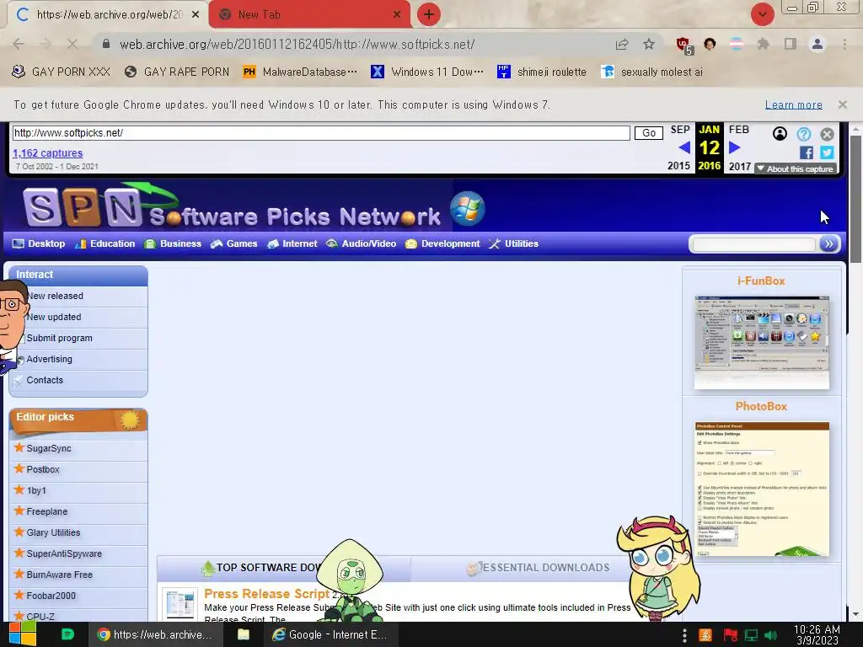The height and width of the screenshot is (647, 863).
Task: Go to the previous capture arrow (SEP)
Action: click(x=684, y=147)
